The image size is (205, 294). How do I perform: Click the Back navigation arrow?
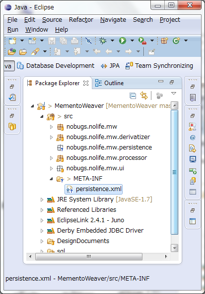pos(109,51)
